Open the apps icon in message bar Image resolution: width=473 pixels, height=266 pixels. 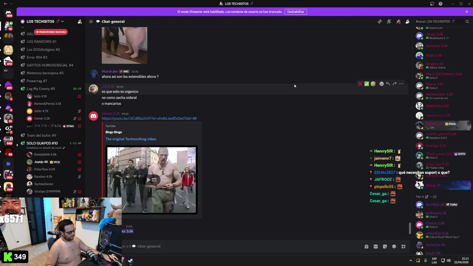(x=403, y=246)
